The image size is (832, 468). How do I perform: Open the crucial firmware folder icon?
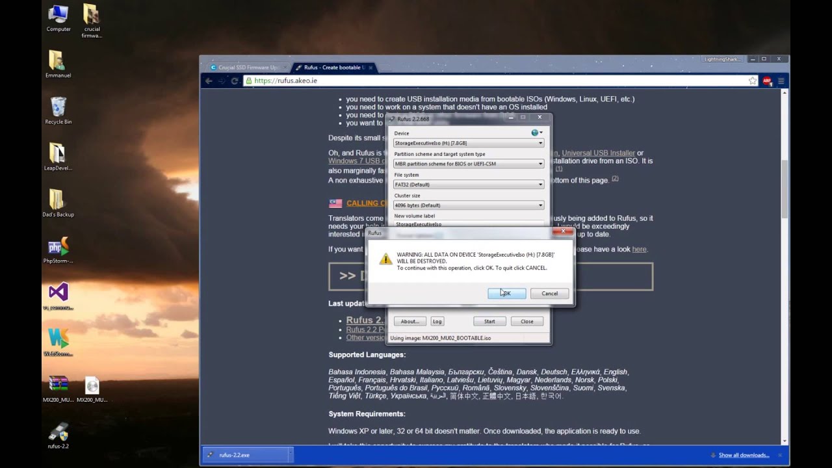coord(92,21)
